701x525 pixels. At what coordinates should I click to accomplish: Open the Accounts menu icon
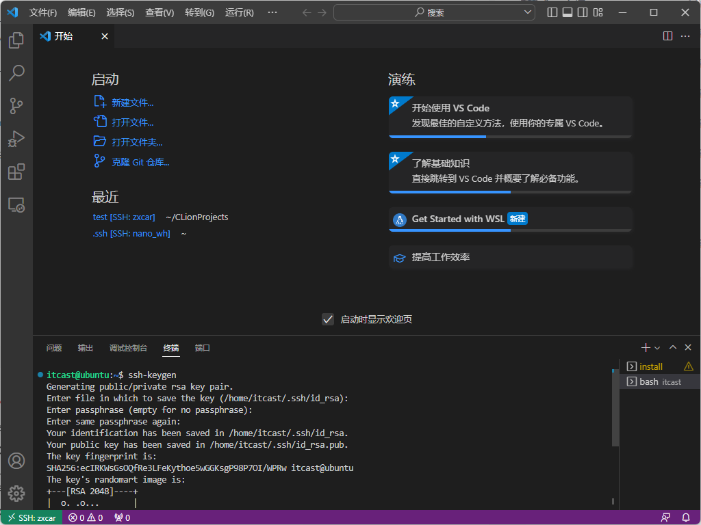[x=16, y=461]
